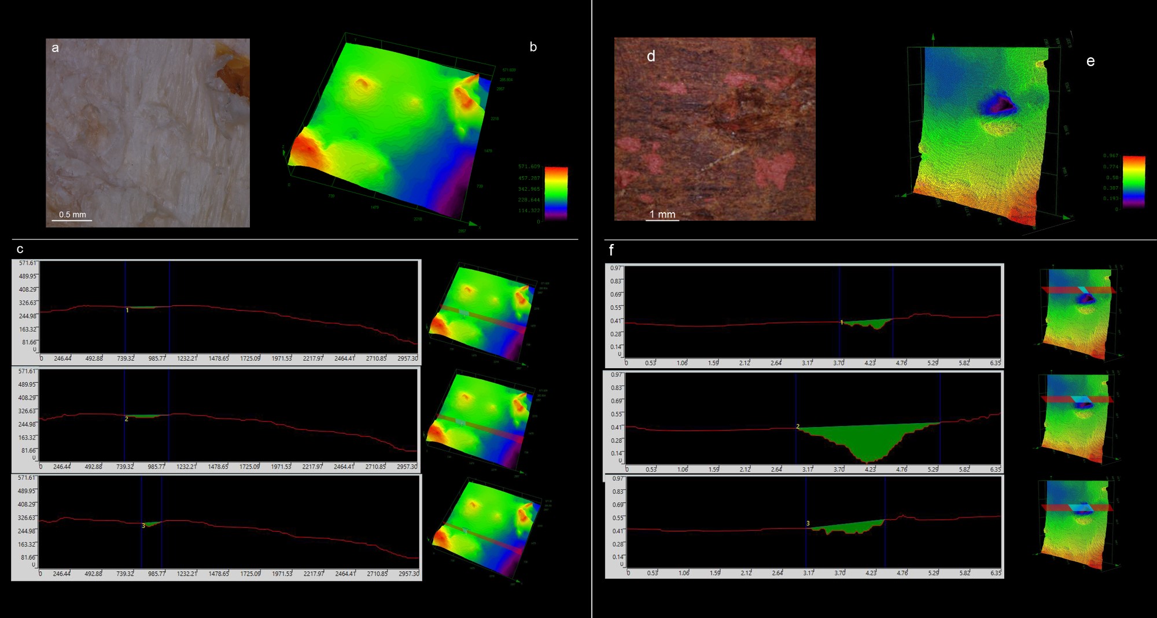Viewport: 1157px width, 618px height.
Task: Open the top 3D thumbnail in section f
Action: [x=1077, y=312]
